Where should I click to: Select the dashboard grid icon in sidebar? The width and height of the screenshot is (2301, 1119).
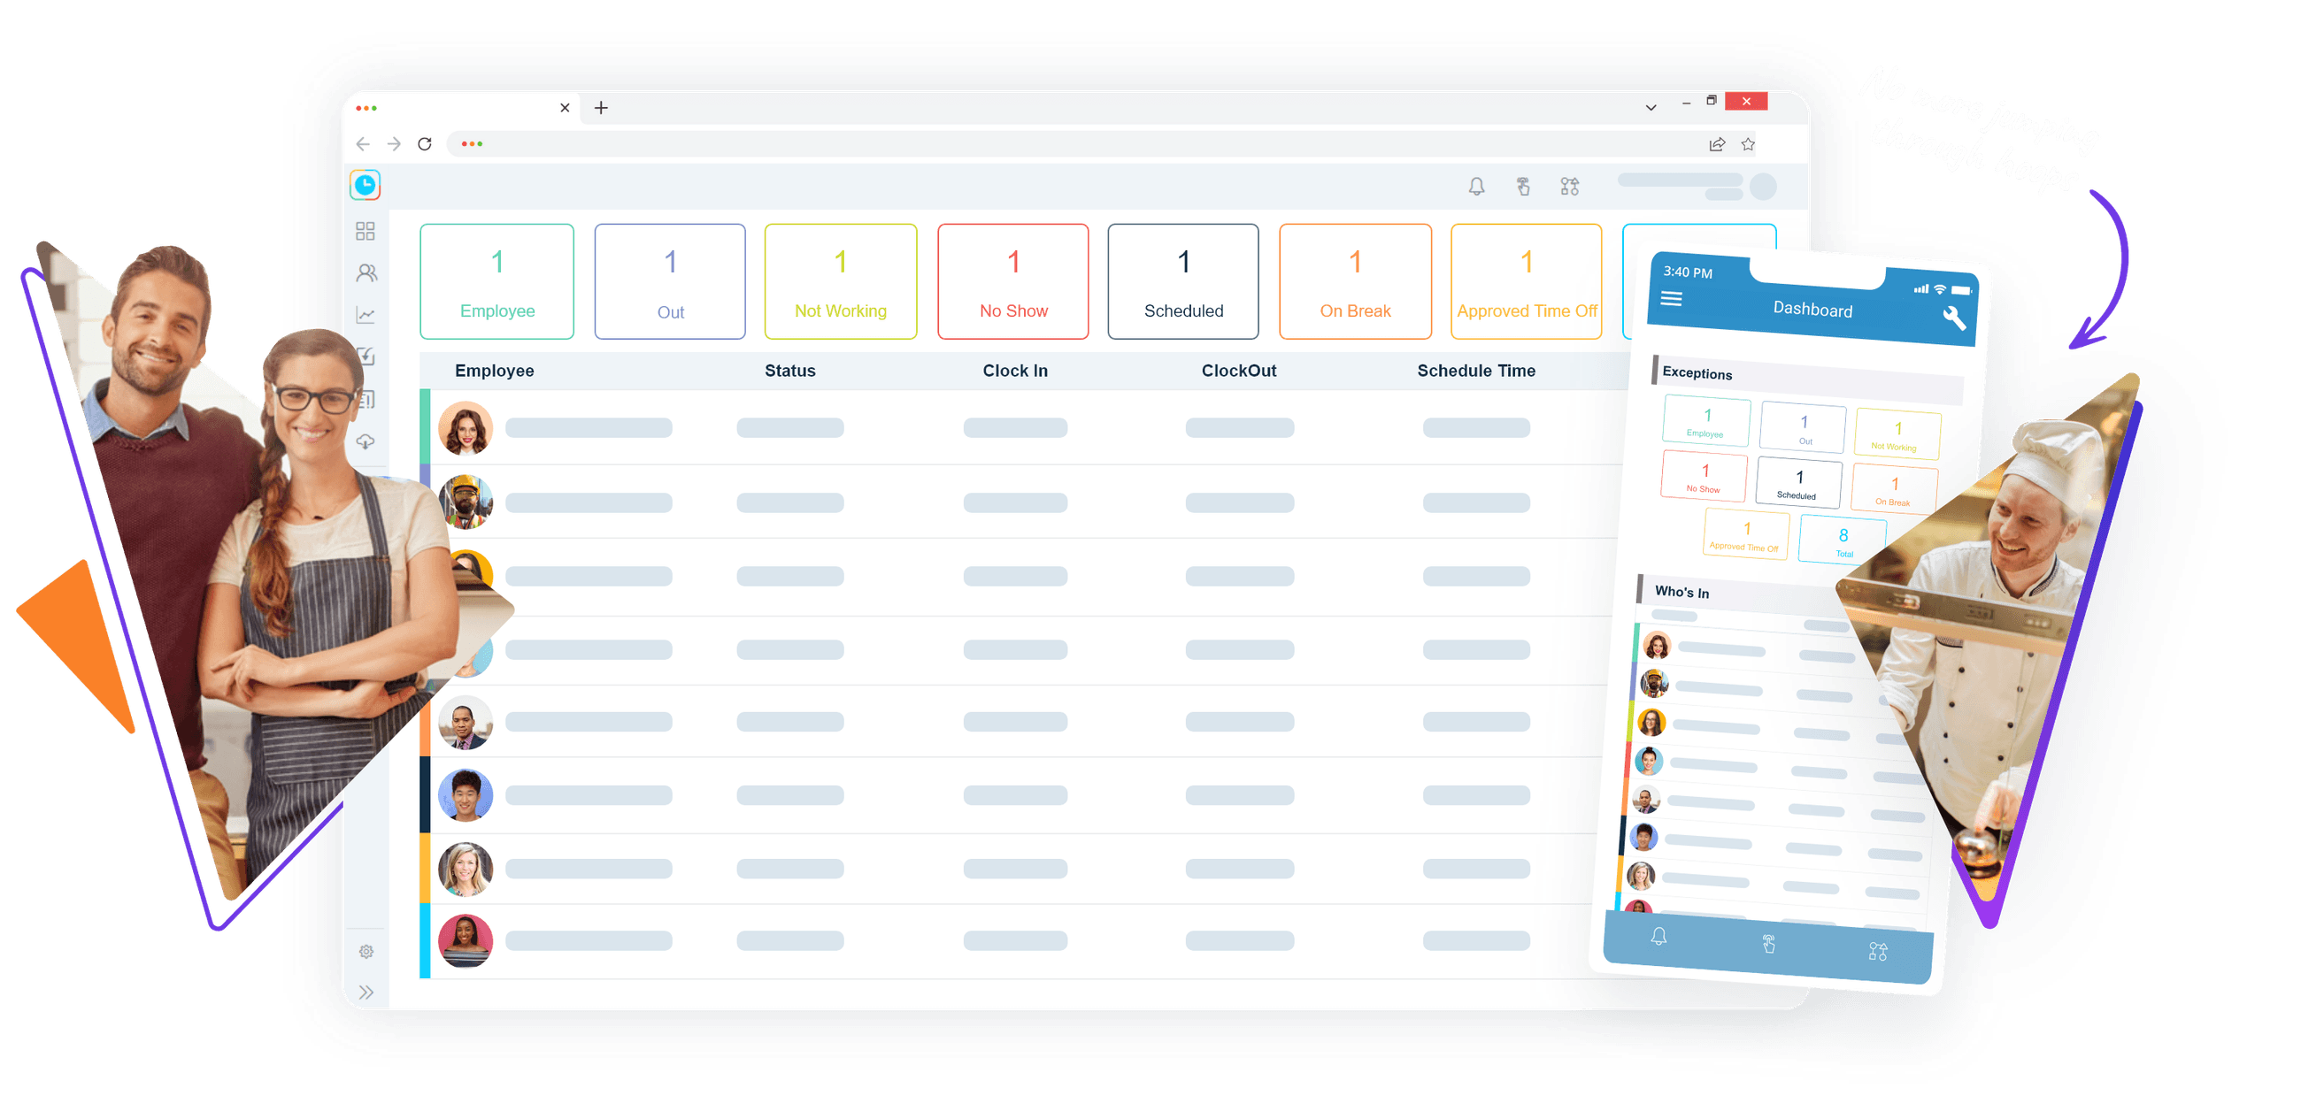click(366, 230)
